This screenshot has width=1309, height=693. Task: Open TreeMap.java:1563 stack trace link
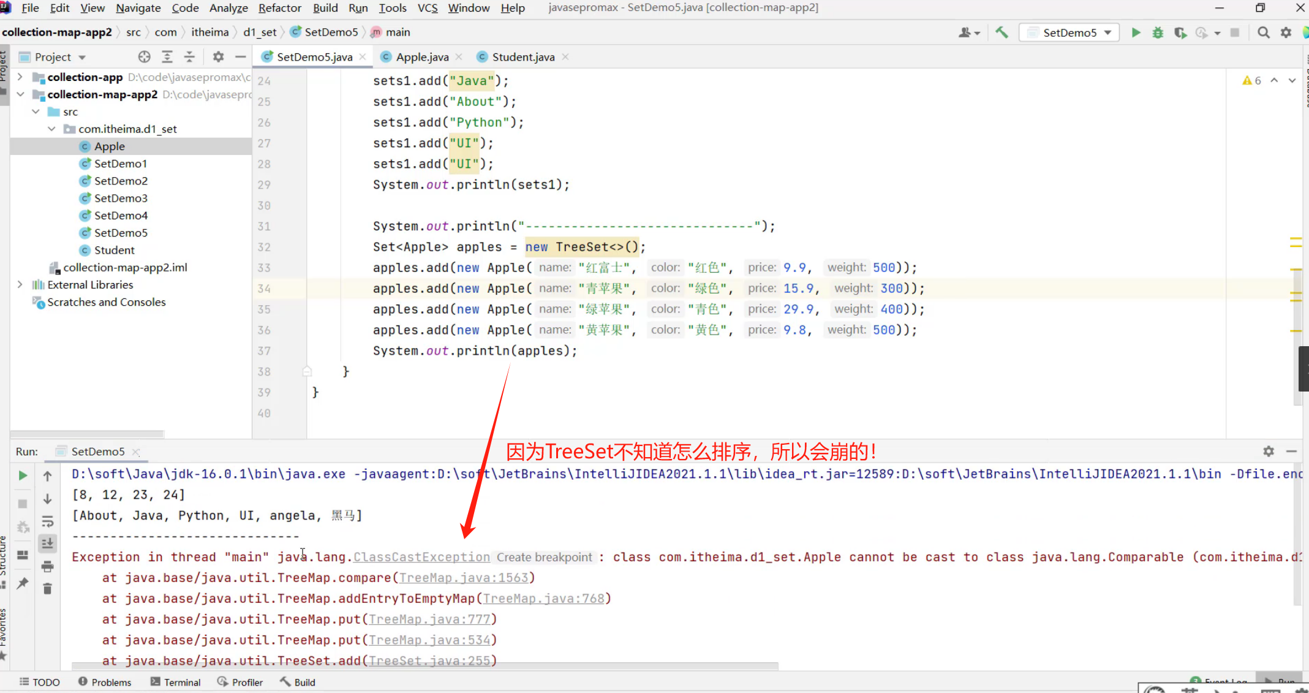pyautogui.click(x=464, y=578)
